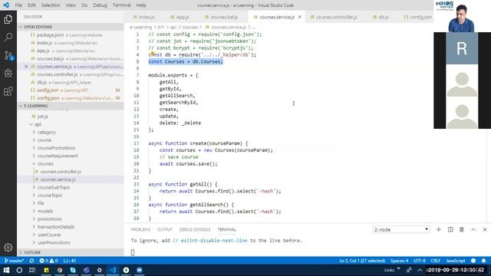Open package.json in Open Editors
This screenshot has height=276, width=491.
coord(50,34)
